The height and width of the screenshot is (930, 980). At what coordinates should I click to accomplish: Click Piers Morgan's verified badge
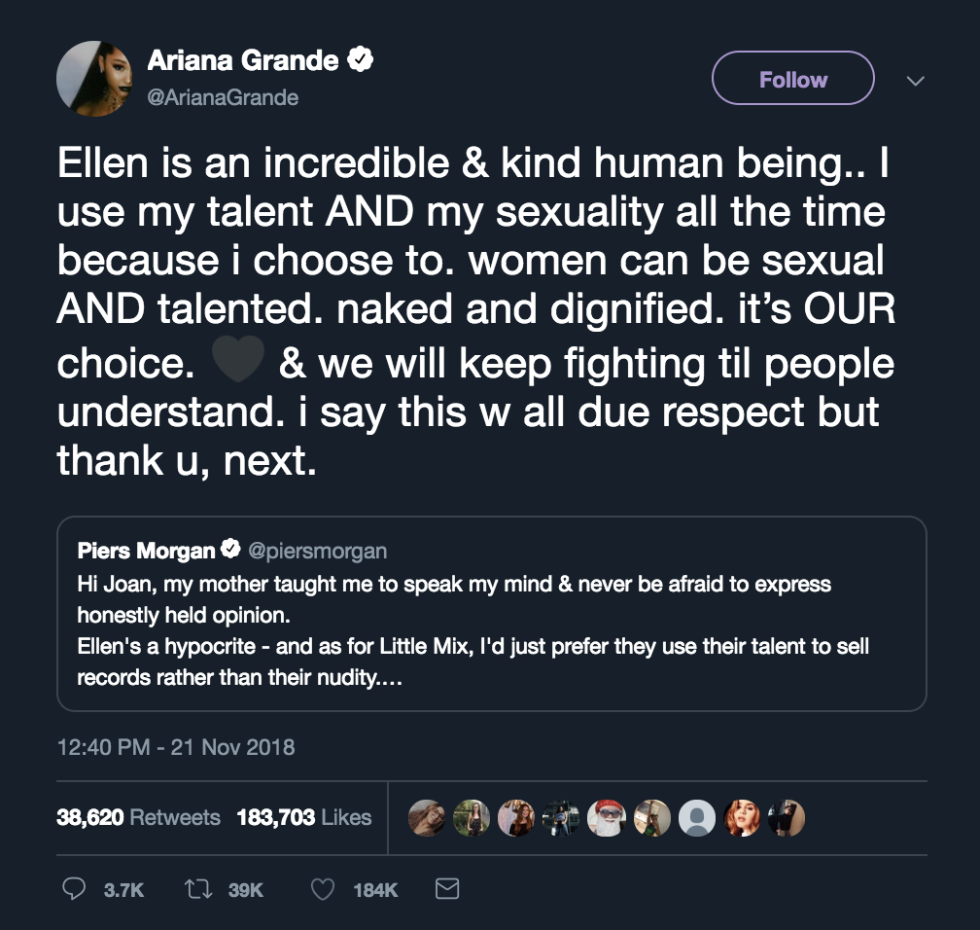click(x=230, y=551)
